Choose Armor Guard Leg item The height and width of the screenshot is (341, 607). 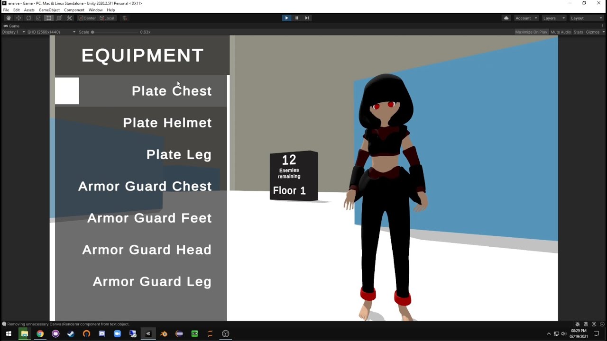pyautogui.click(x=141, y=281)
